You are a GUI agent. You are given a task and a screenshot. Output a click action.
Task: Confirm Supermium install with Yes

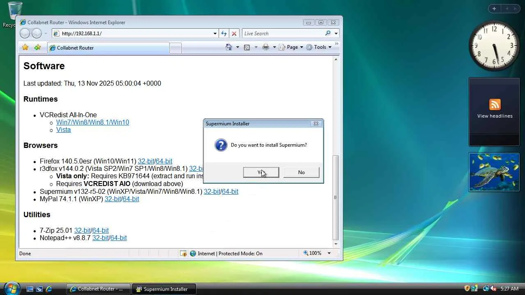[261, 172]
